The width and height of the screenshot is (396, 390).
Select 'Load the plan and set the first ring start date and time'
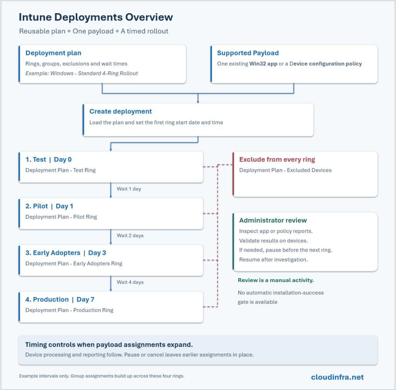pos(156,123)
